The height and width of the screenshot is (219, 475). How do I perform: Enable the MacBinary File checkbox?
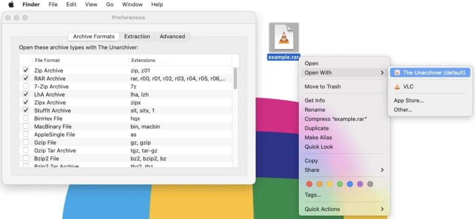pyautogui.click(x=26, y=127)
